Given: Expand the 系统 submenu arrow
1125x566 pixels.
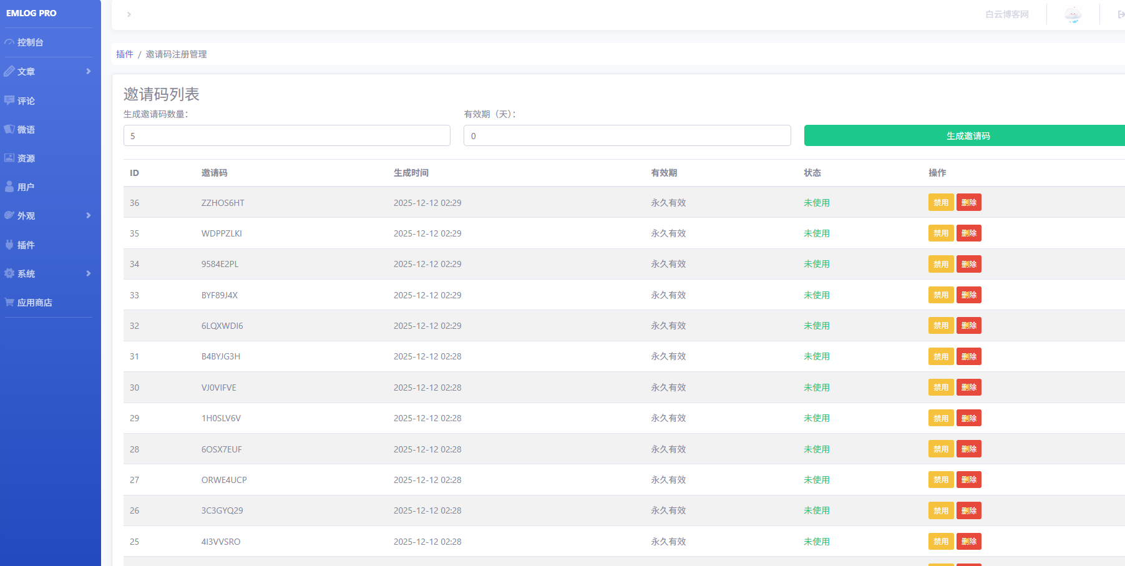Looking at the screenshot, I should point(89,273).
